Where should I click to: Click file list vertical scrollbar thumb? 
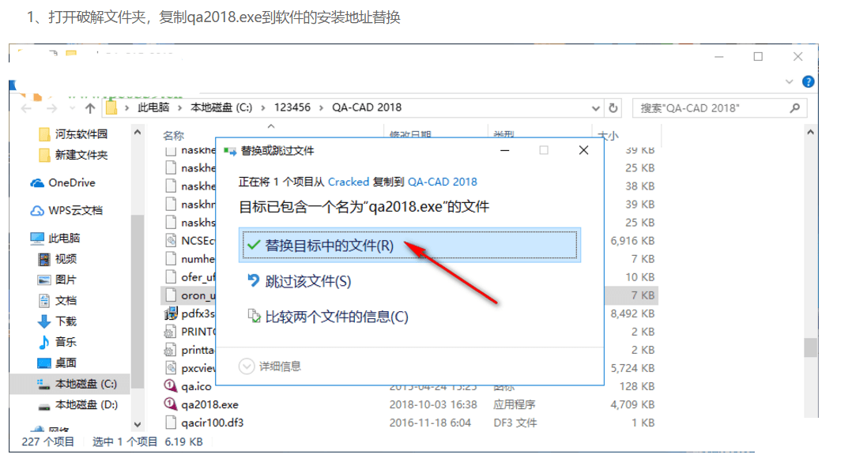pos(811,347)
